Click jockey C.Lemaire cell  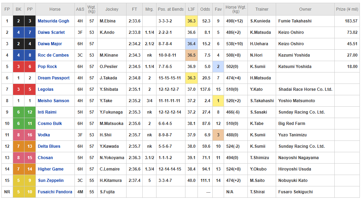(112, 169)
